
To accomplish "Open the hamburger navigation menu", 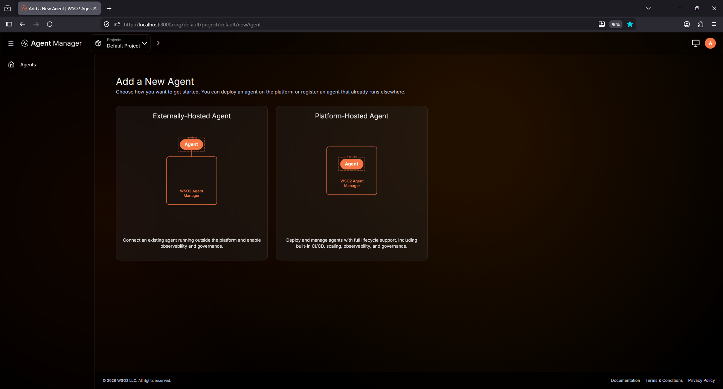I will pos(11,43).
